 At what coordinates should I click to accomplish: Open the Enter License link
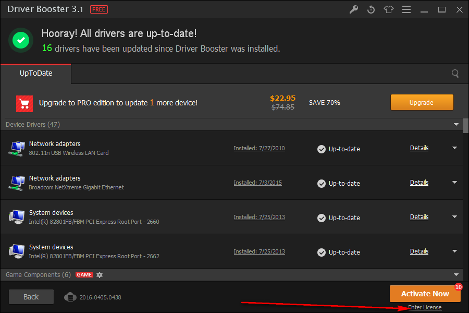[x=425, y=308]
